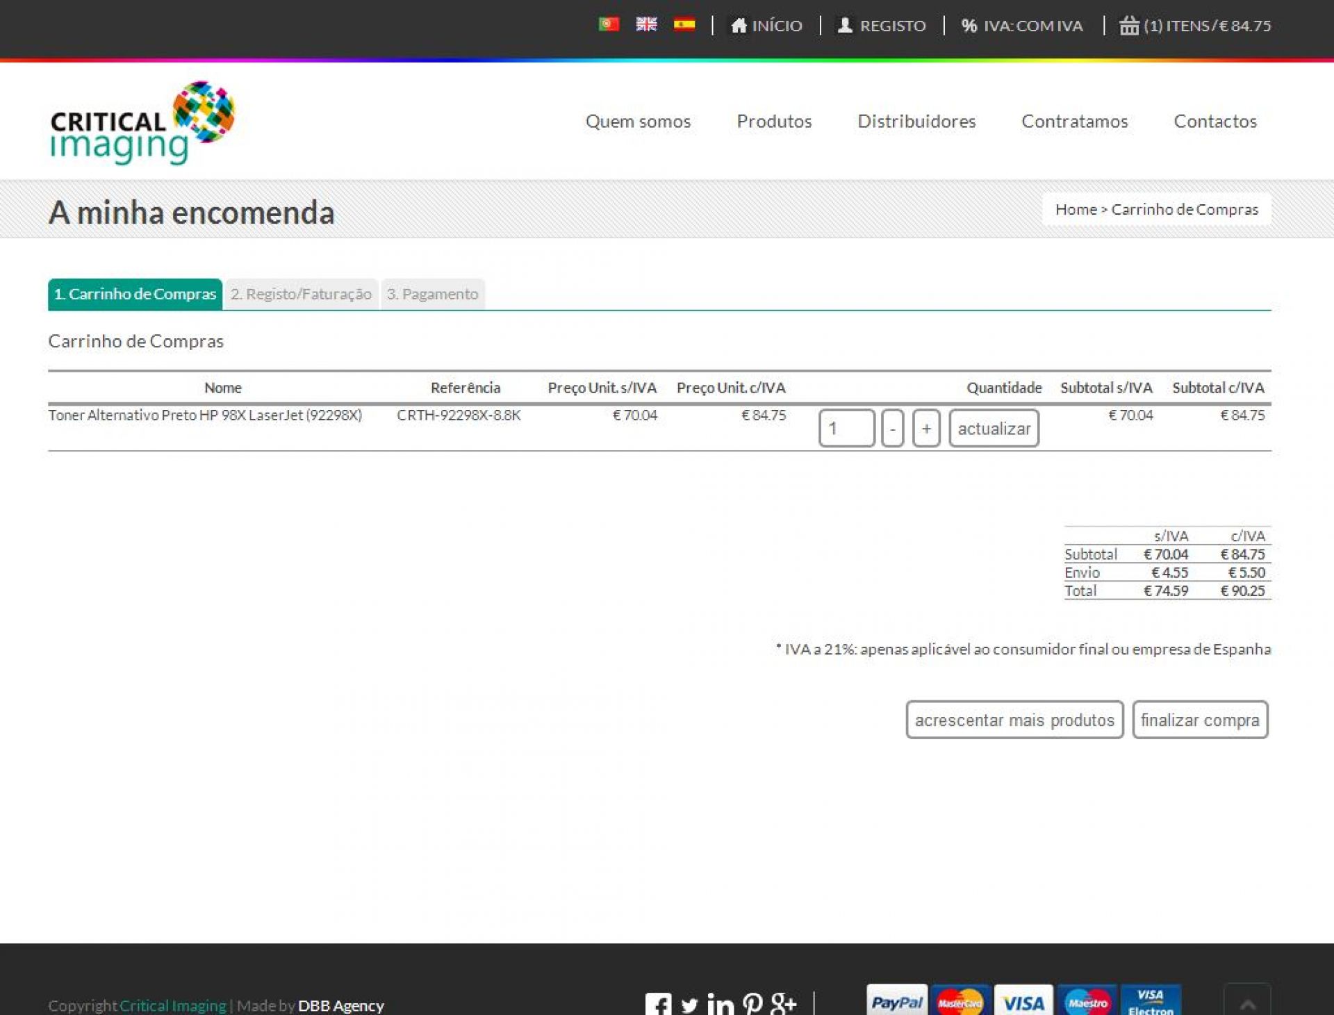Decrease quantity with the minus button

[x=892, y=428]
